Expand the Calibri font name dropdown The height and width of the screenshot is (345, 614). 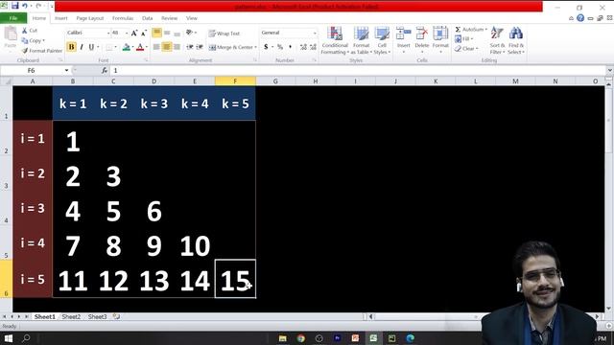pos(108,34)
